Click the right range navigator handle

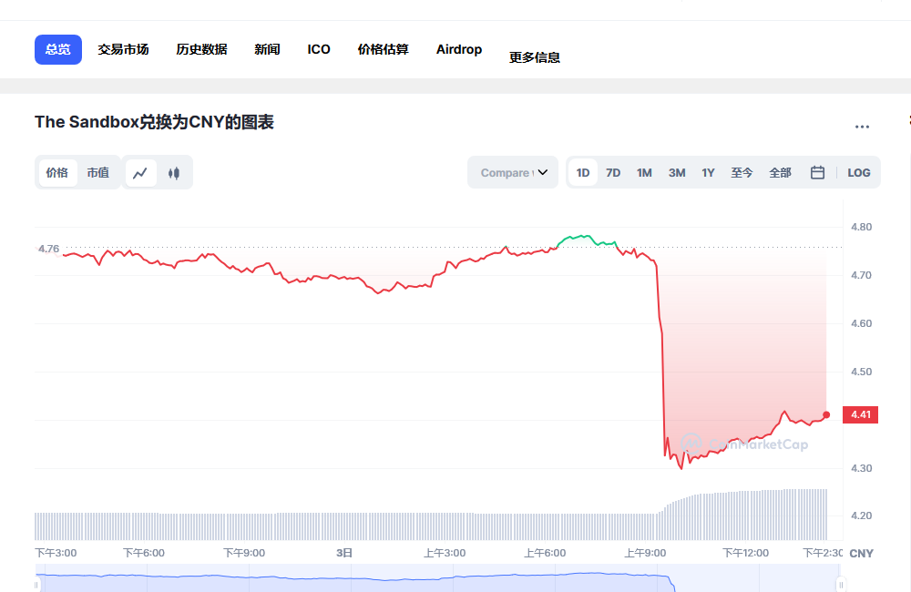(841, 585)
